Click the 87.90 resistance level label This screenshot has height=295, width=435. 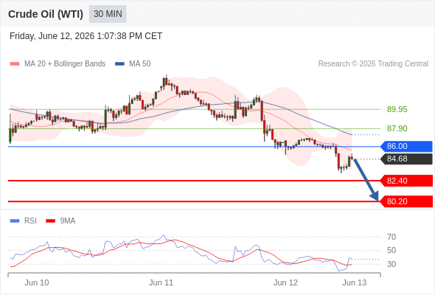coord(397,128)
